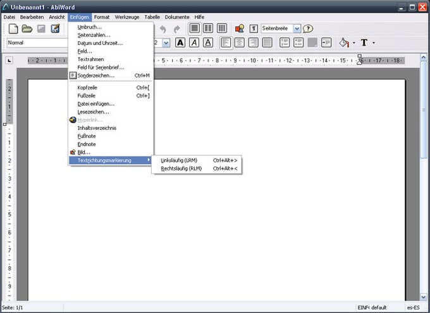Screen dimensions: 430x313
Task: Center-align the paragraph
Action: click(240, 42)
